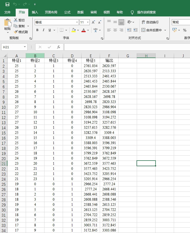Screen dimensions: 190x233
Task: Click the select-all corner triangle
Action: [x=5, y=56]
